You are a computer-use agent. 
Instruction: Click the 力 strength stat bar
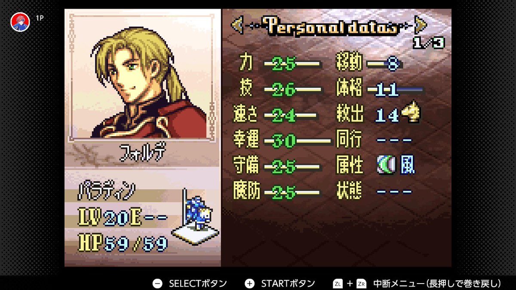[292, 65]
